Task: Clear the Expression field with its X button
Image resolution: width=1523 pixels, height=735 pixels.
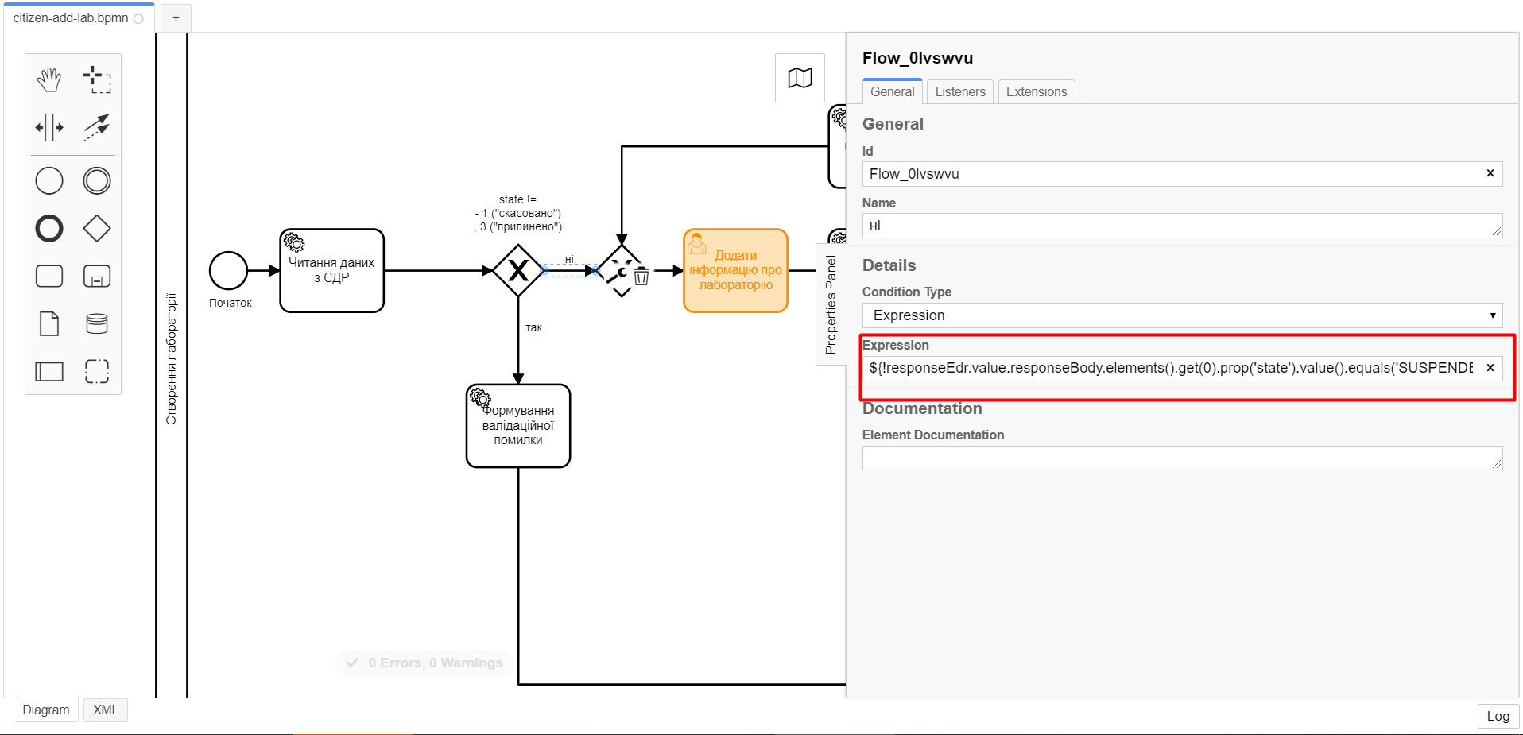Action: pyautogui.click(x=1490, y=367)
